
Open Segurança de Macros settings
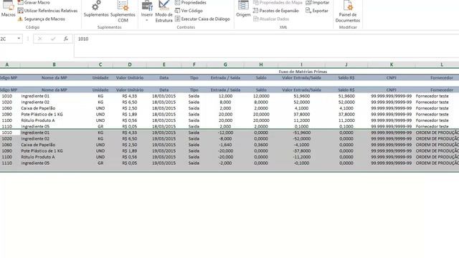click(x=41, y=19)
